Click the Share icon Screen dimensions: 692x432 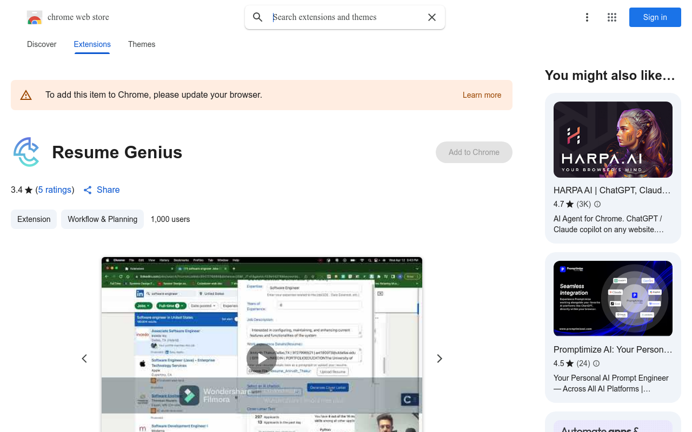point(88,190)
